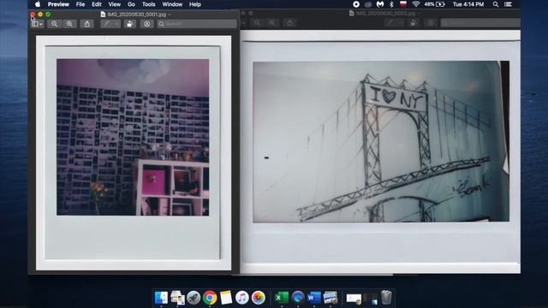The image size is (548, 308).
Task: Open Notes from the Dock
Action: pyautogui.click(x=226, y=298)
